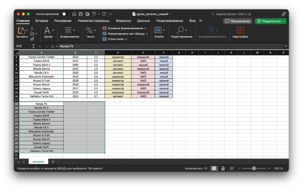Screen dimensions: 303x190
Task: Open the Главная ribbon tab
Action: tap(23, 21)
